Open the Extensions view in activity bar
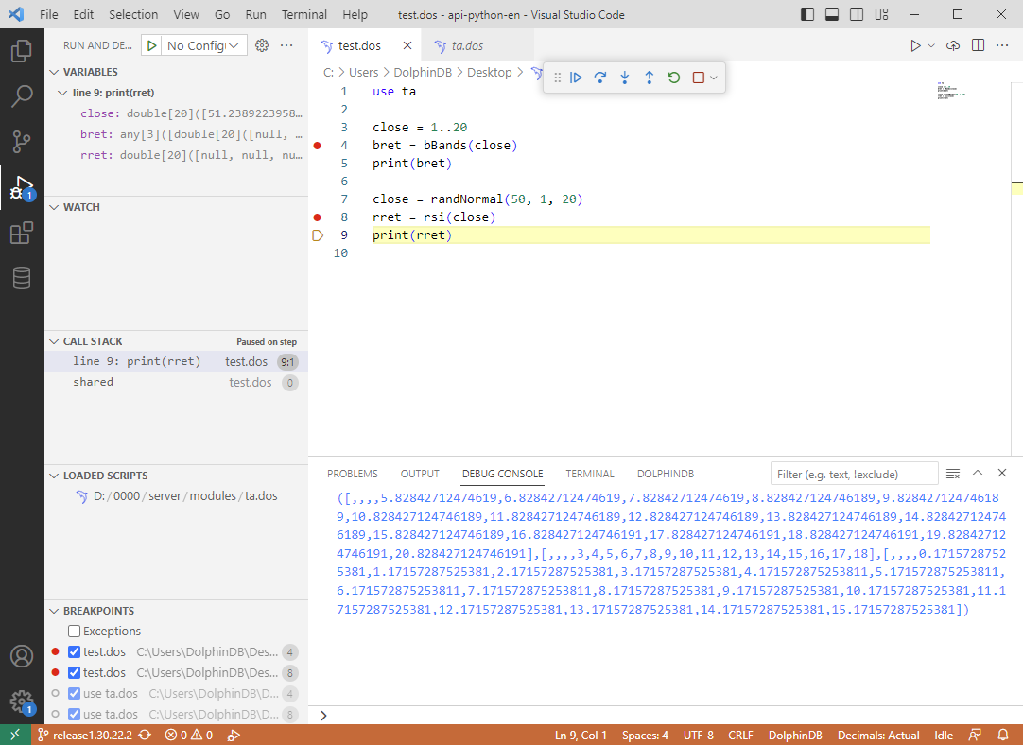The height and width of the screenshot is (745, 1023). 22,233
